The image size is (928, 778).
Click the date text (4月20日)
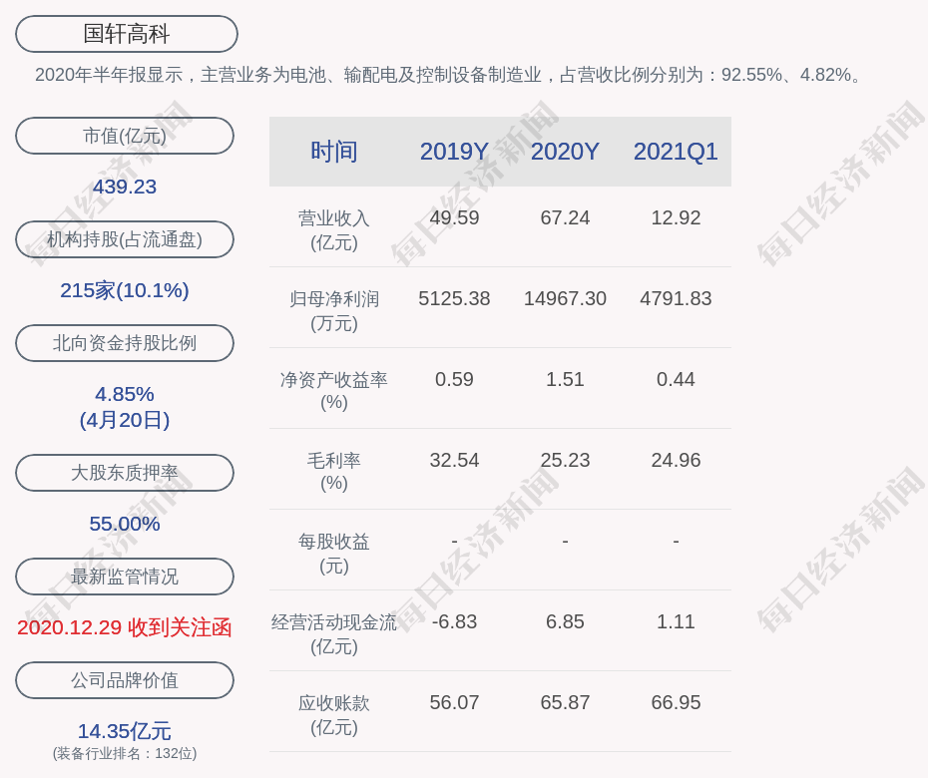[125, 420]
